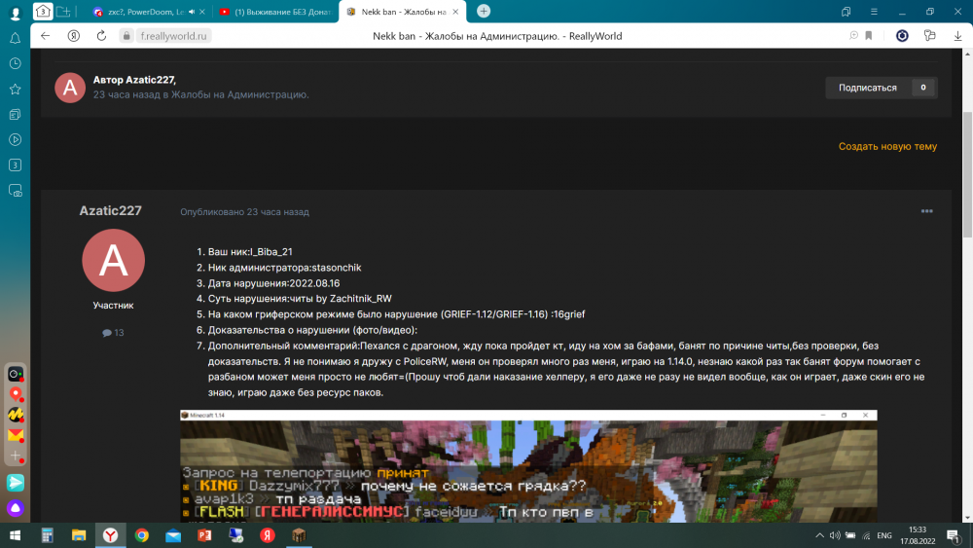Image resolution: width=973 pixels, height=548 pixels.
Task: Open downloads arrow icon
Action: tap(957, 36)
